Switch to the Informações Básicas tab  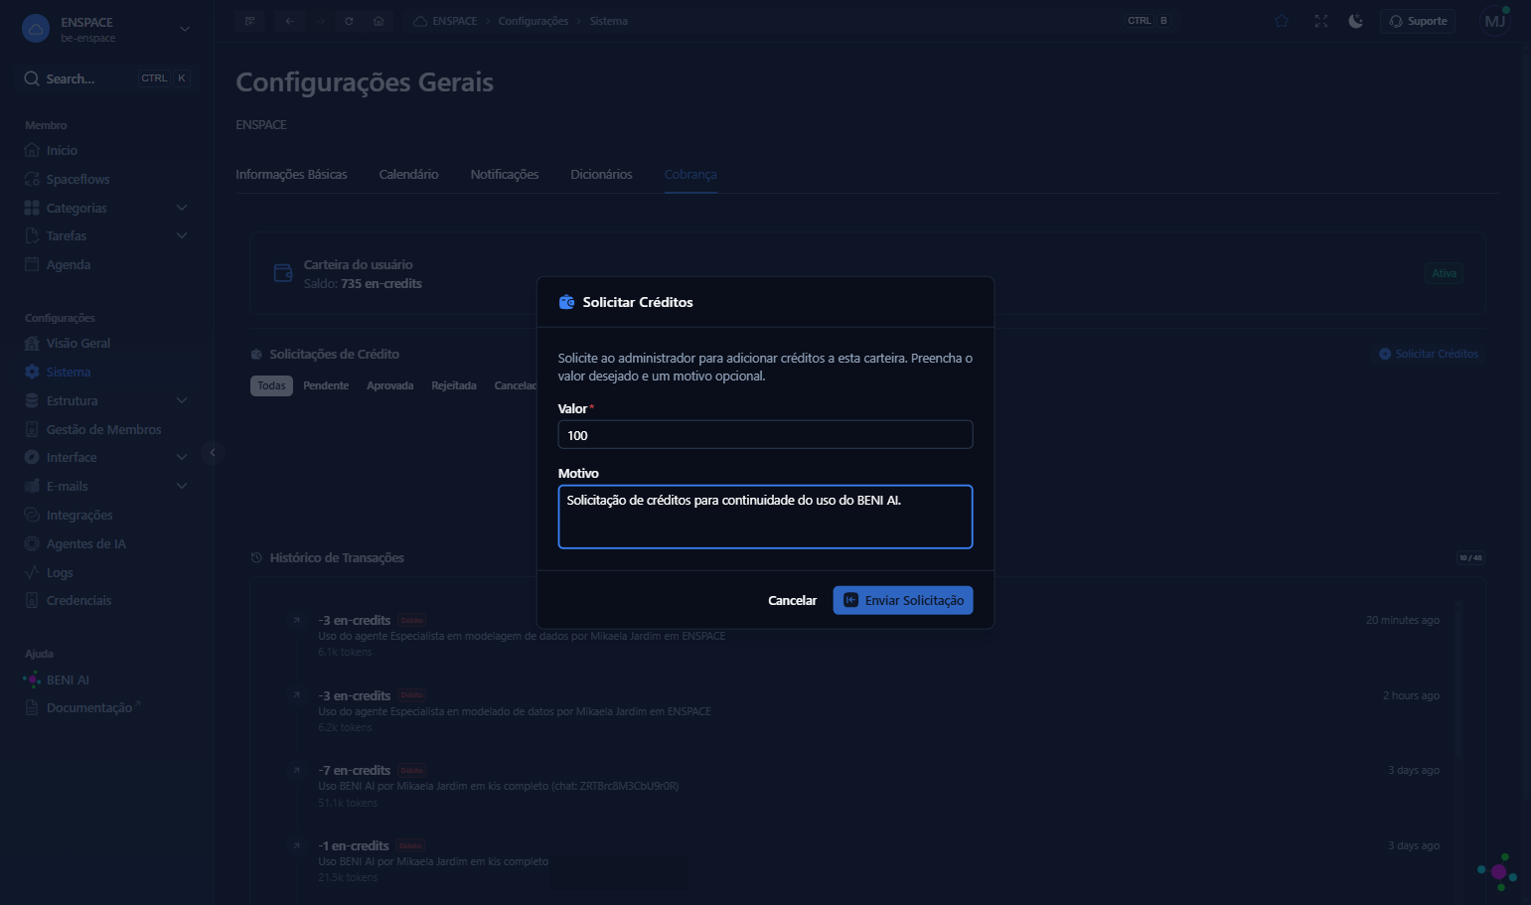pyautogui.click(x=291, y=175)
